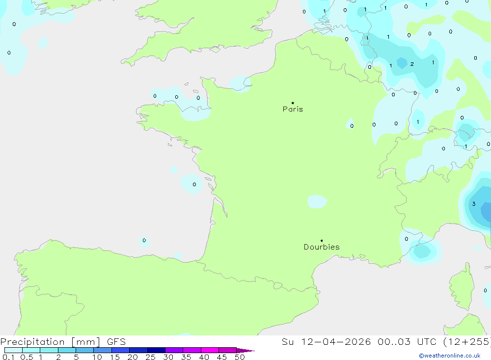Click the forecast date Su 12-04-2026 text
The image size is (491, 360).
(x=327, y=342)
